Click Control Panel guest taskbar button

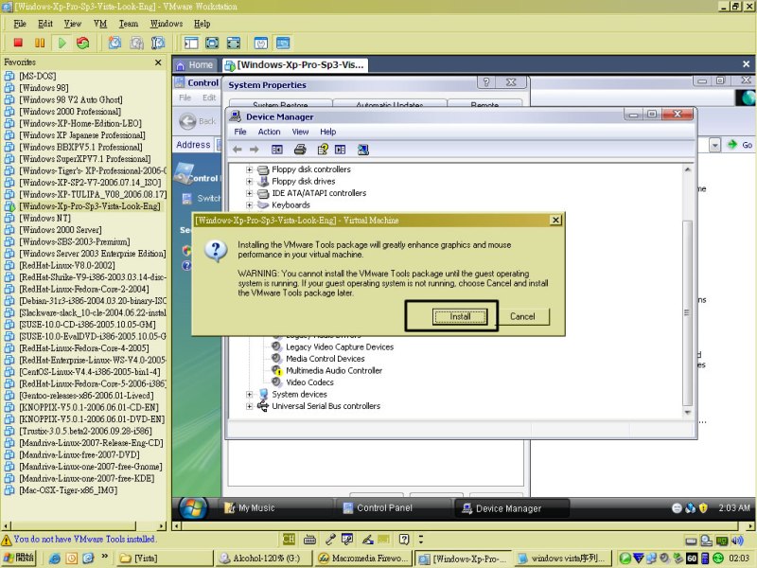392,508
